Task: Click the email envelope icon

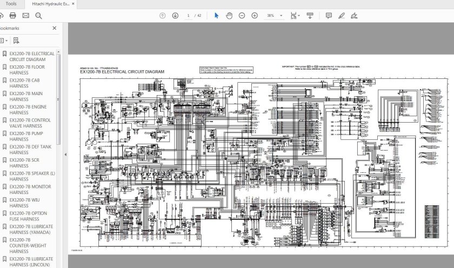Action: click(x=25, y=16)
